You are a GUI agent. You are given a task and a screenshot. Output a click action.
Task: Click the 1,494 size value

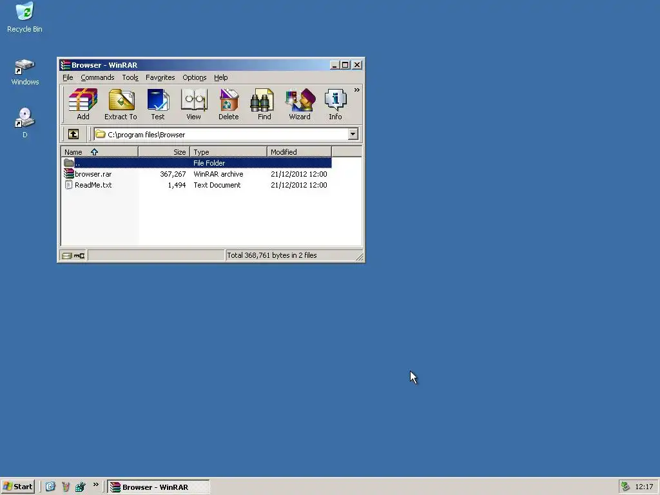click(x=177, y=185)
